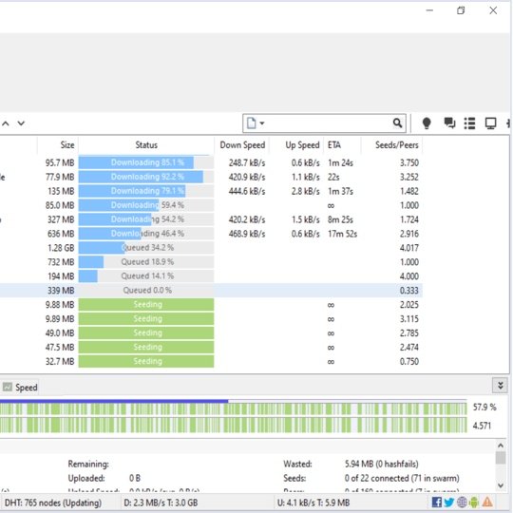Select the Queued 0.0 % torrent row

pyautogui.click(x=211, y=291)
